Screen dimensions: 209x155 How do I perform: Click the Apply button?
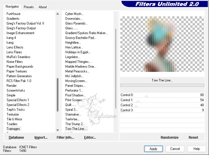pyautogui.click(x=153, y=149)
